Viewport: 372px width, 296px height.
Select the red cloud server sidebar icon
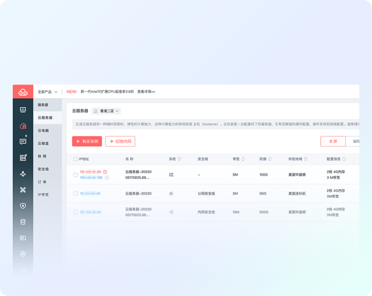coord(23,126)
